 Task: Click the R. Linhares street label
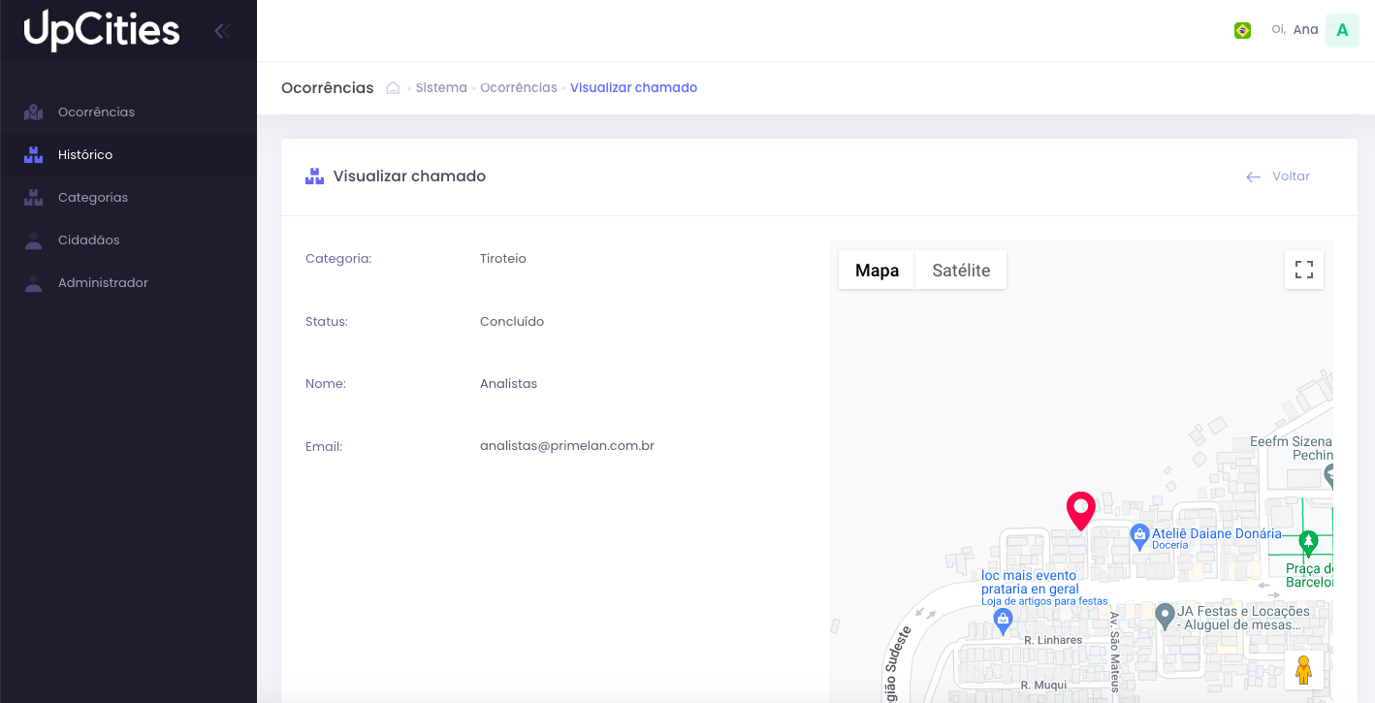click(x=1053, y=640)
